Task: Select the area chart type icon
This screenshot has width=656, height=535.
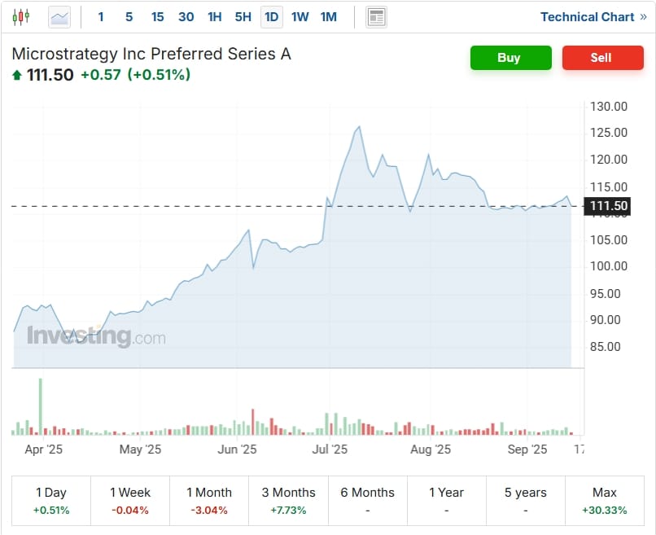Action: pos(59,17)
